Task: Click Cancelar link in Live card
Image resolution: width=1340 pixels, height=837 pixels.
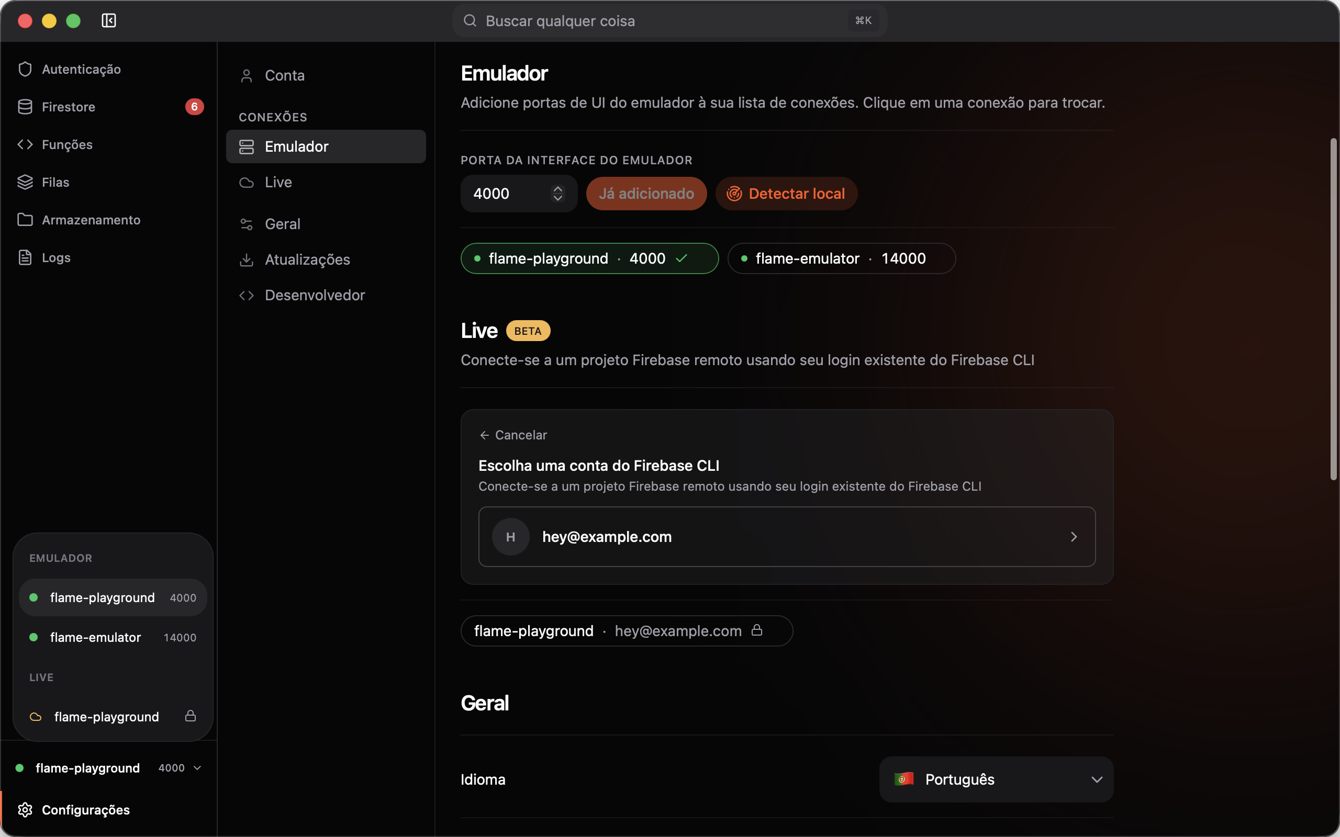Action: click(513, 435)
